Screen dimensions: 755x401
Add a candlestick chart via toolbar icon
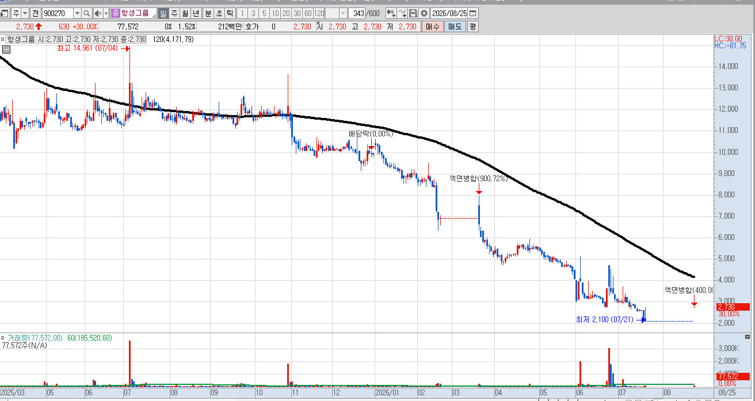[x=391, y=13]
